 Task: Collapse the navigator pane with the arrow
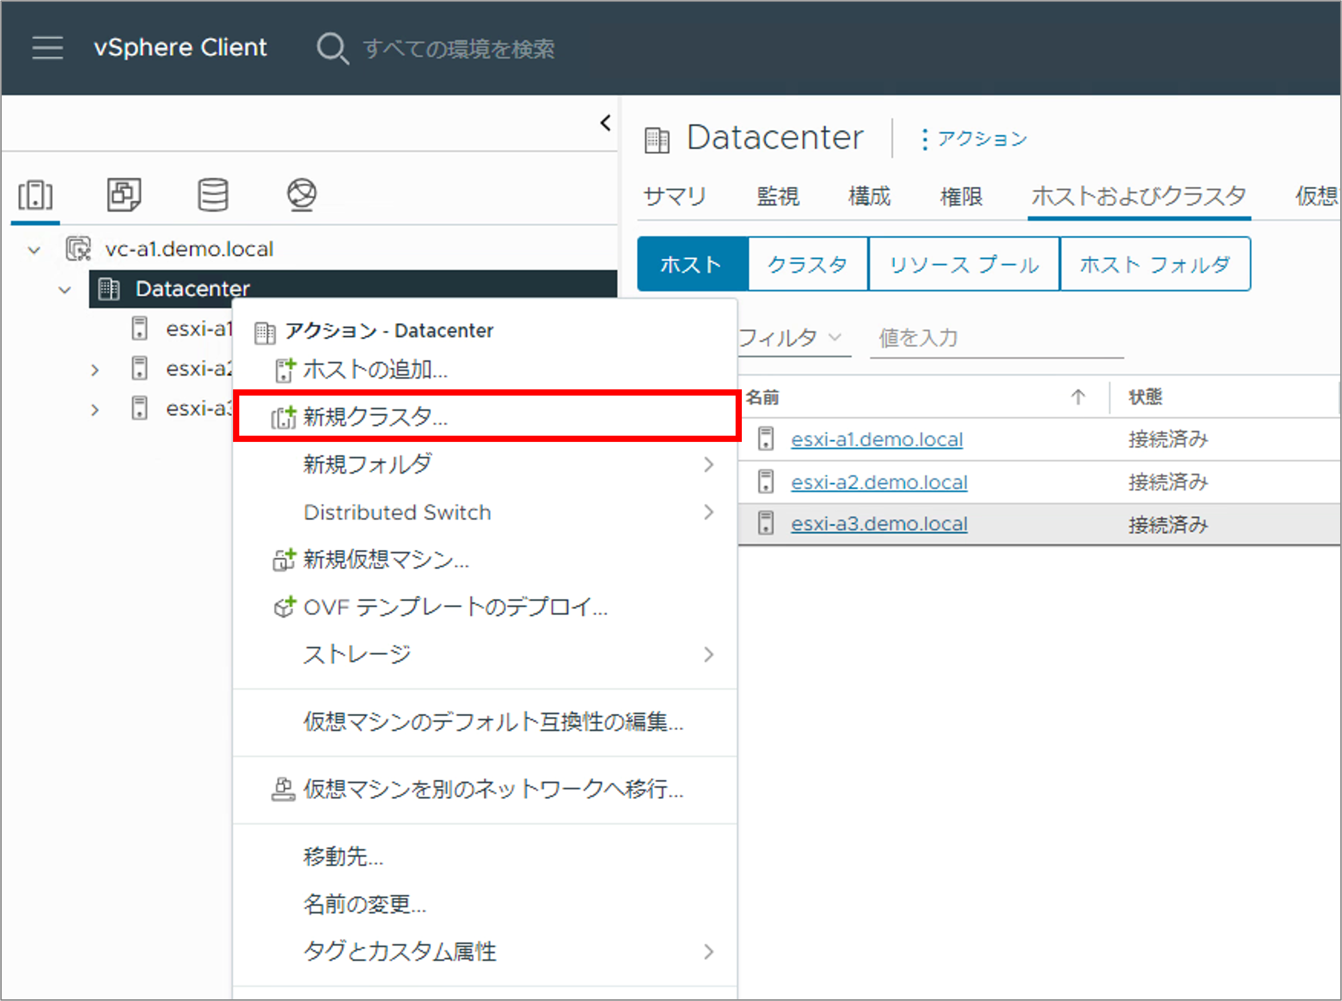pyautogui.click(x=605, y=123)
